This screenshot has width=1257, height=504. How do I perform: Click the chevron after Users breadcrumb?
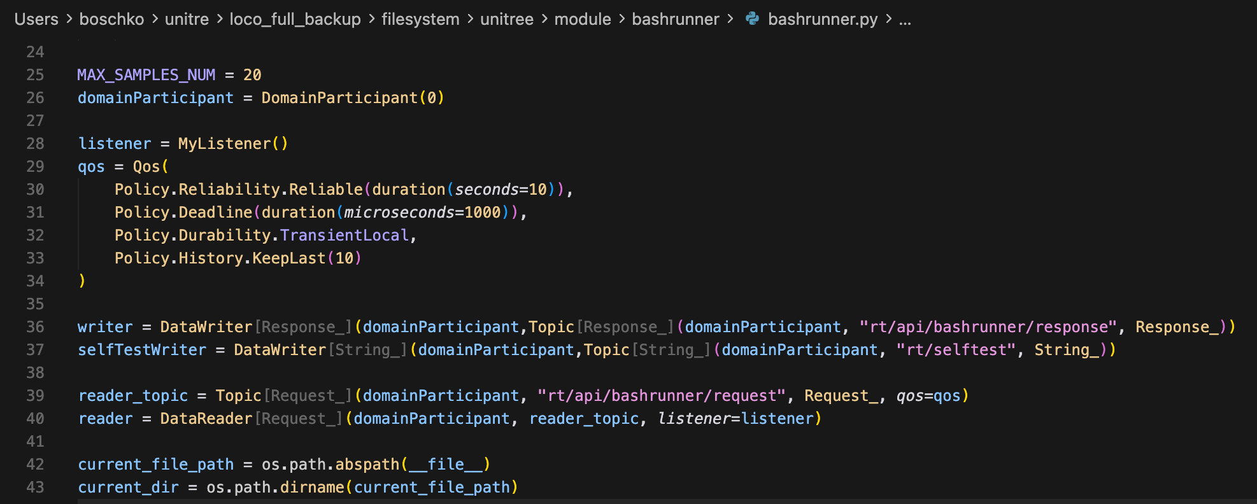click(x=69, y=19)
